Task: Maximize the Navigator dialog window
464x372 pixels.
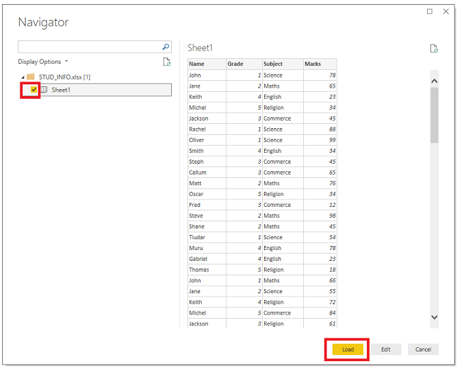Action: pos(430,11)
